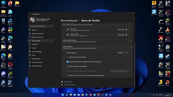Collapse the taskbar corner icons section

[x=131, y=24]
